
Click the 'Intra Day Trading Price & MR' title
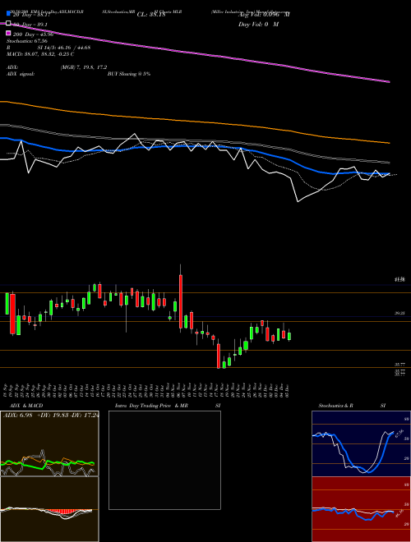click(x=151, y=406)
